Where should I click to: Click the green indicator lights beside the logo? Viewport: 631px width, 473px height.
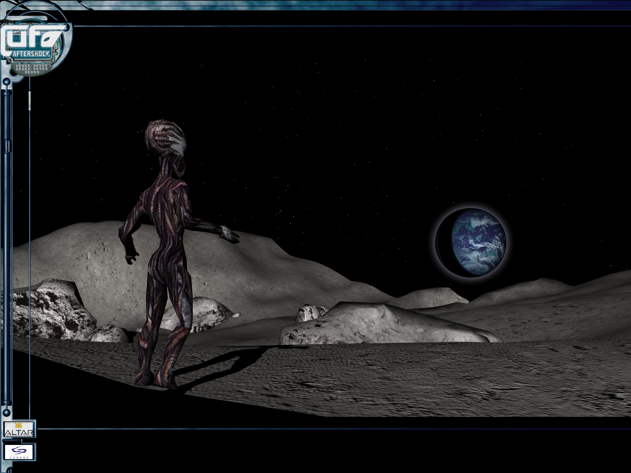pos(56,46)
